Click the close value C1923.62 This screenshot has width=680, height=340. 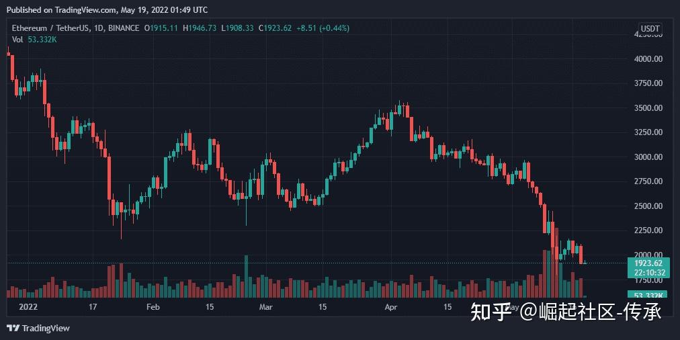[x=275, y=28]
